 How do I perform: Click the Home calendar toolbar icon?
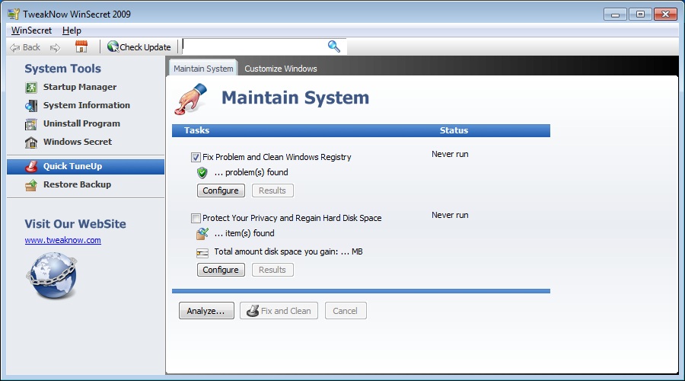tap(81, 46)
